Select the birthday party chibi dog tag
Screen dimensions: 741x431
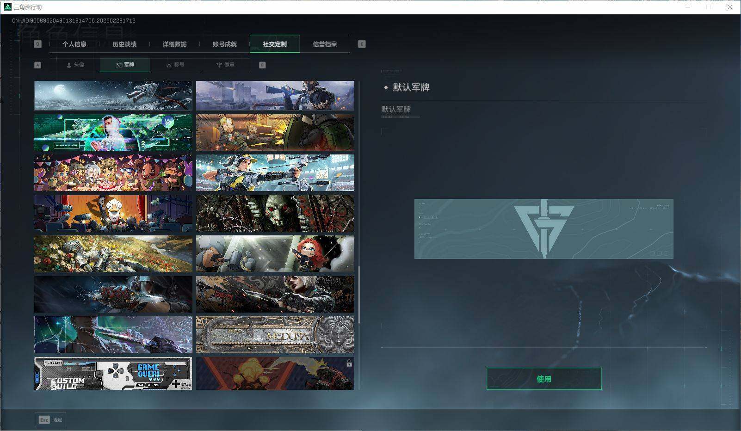tap(113, 173)
